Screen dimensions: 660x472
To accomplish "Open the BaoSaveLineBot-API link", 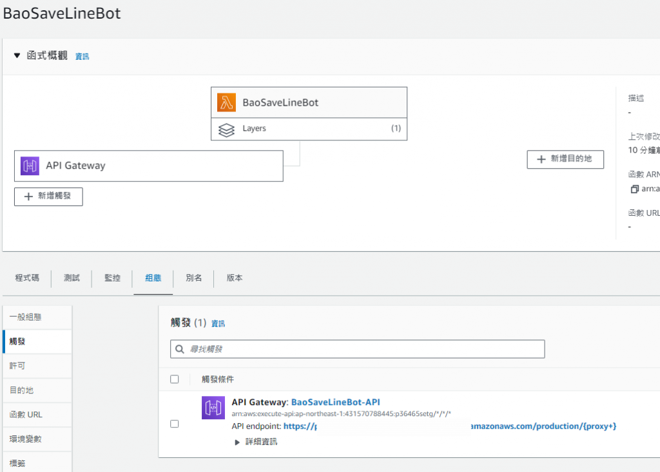I will point(335,402).
